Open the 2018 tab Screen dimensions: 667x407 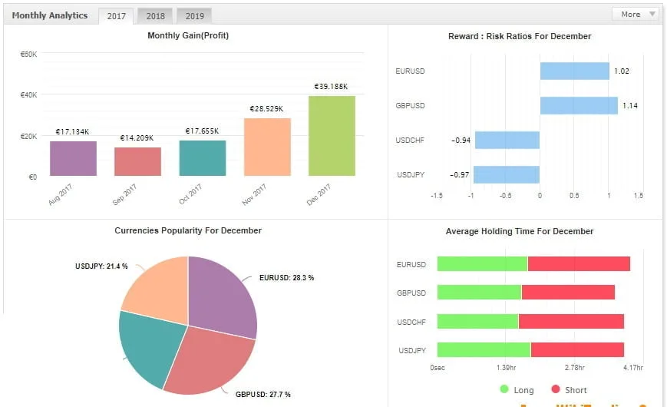click(154, 16)
